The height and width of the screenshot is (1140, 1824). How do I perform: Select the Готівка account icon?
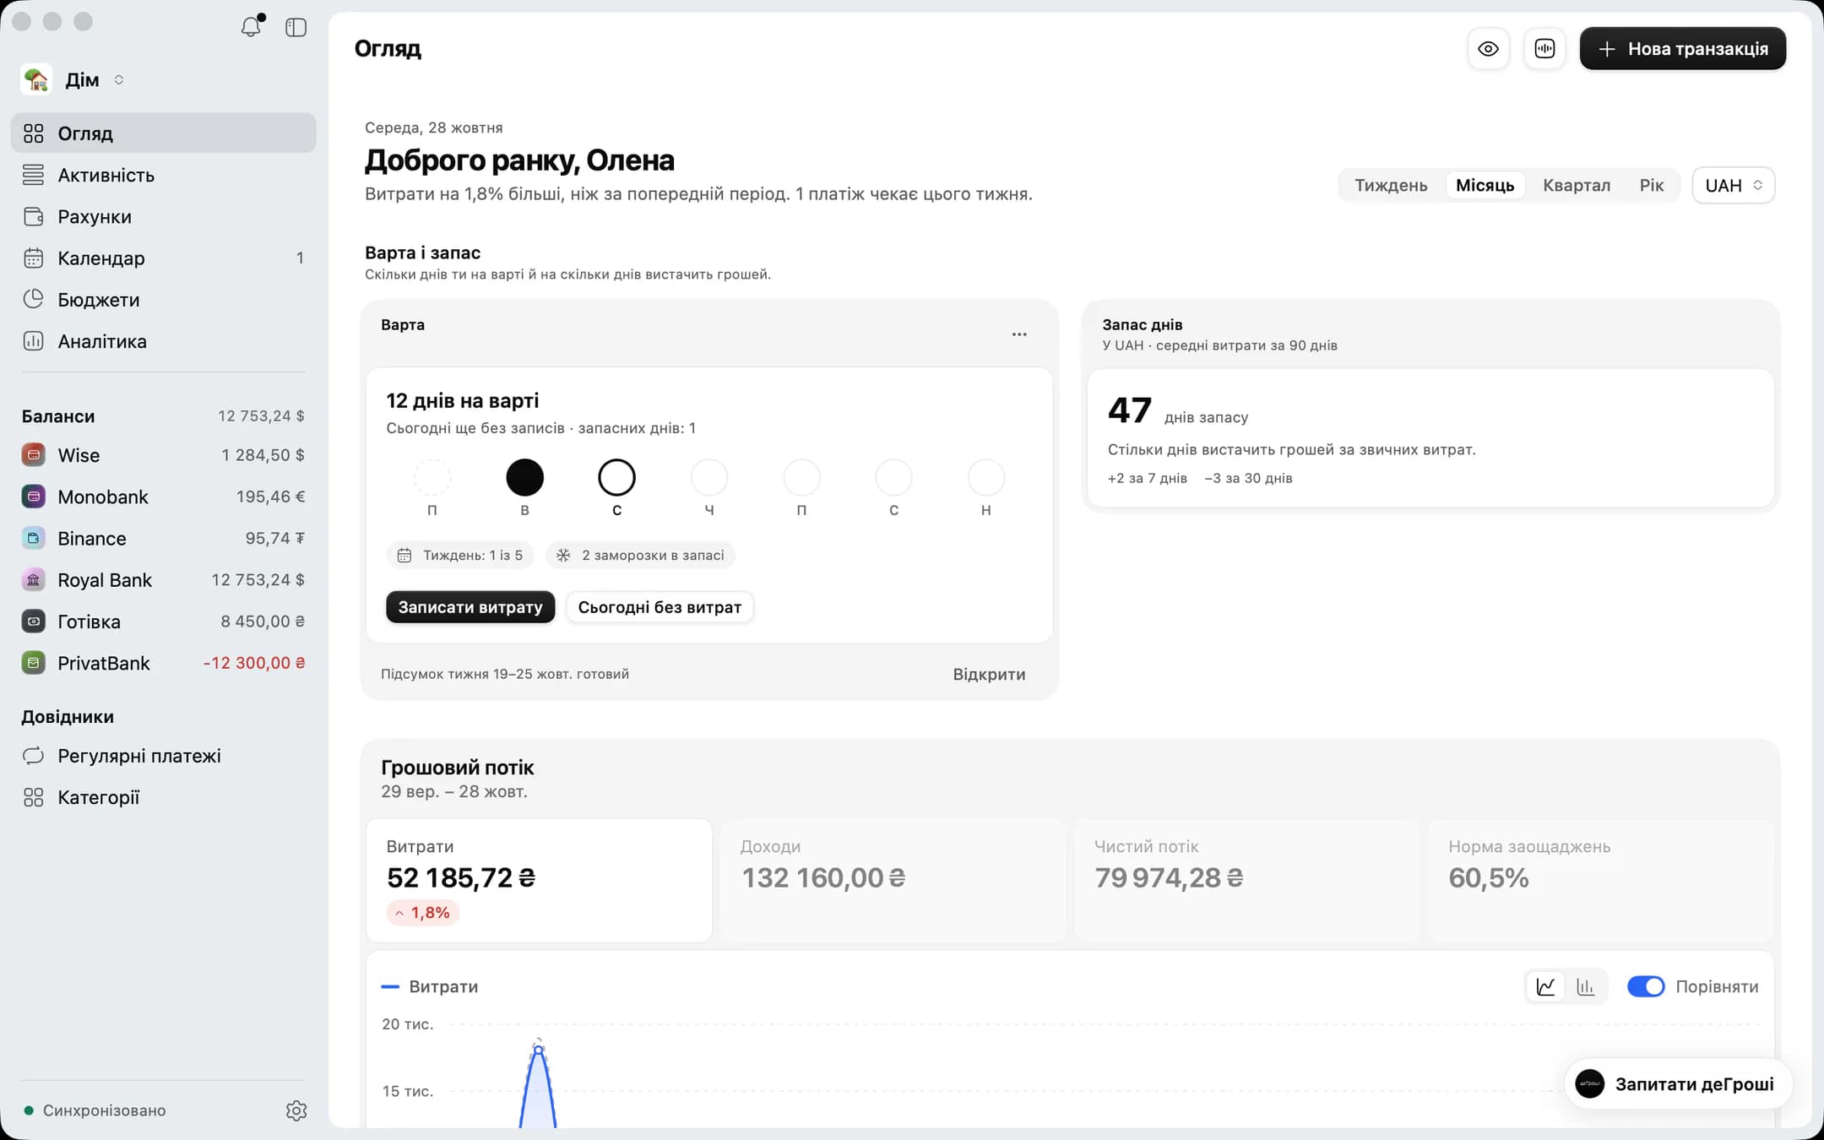(33, 622)
